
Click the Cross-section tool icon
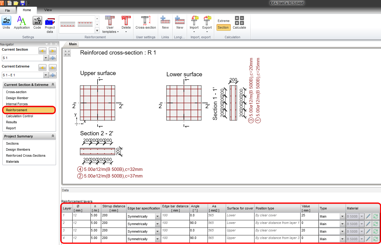tap(145, 23)
